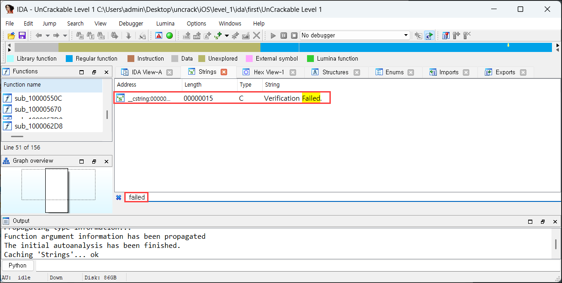The image size is (562, 283).
Task: Click the yellow marker in navigation band
Action: pyautogui.click(x=508, y=45)
